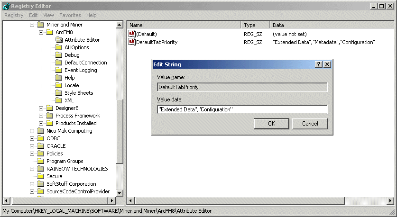Open the View menu
This screenshot has height=217, width=397.
pos(48,15)
